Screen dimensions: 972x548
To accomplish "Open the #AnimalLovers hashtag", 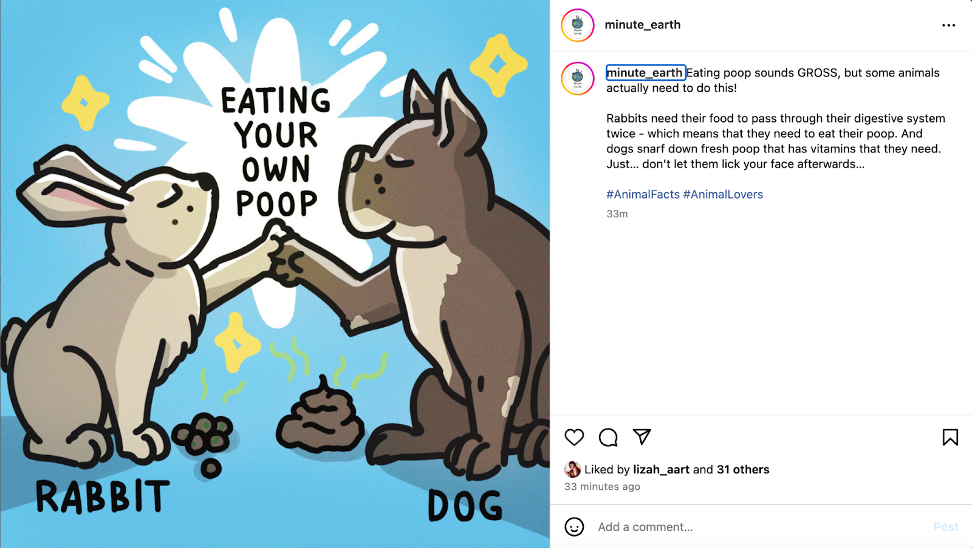I will (x=723, y=194).
